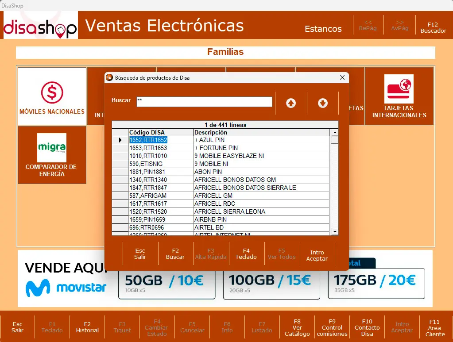Click the Estancos label in the header
The width and height of the screenshot is (453, 342).
pyautogui.click(x=323, y=29)
